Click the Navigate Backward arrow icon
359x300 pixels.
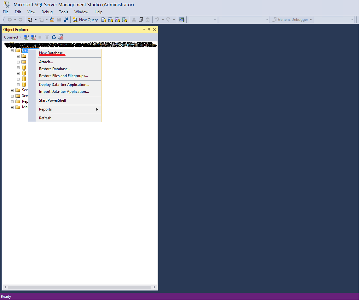10,19
